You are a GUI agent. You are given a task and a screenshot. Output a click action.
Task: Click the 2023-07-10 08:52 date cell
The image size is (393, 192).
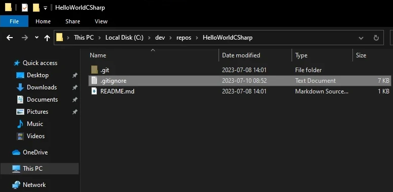point(244,81)
